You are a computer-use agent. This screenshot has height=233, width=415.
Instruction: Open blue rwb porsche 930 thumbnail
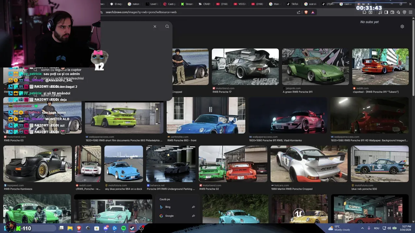point(380,164)
